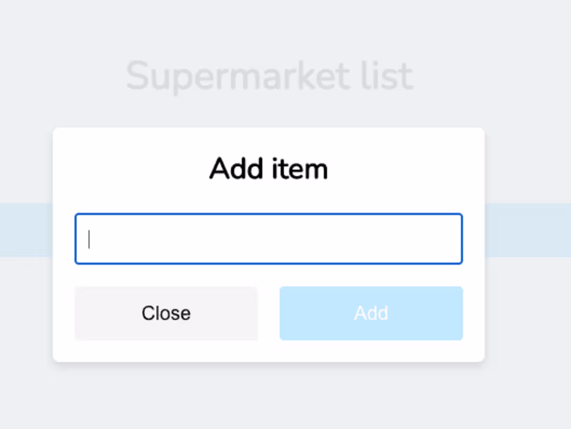This screenshot has width=571, height=429.
Task: Place cursor in the empty item name box
Action: [268, 239]
